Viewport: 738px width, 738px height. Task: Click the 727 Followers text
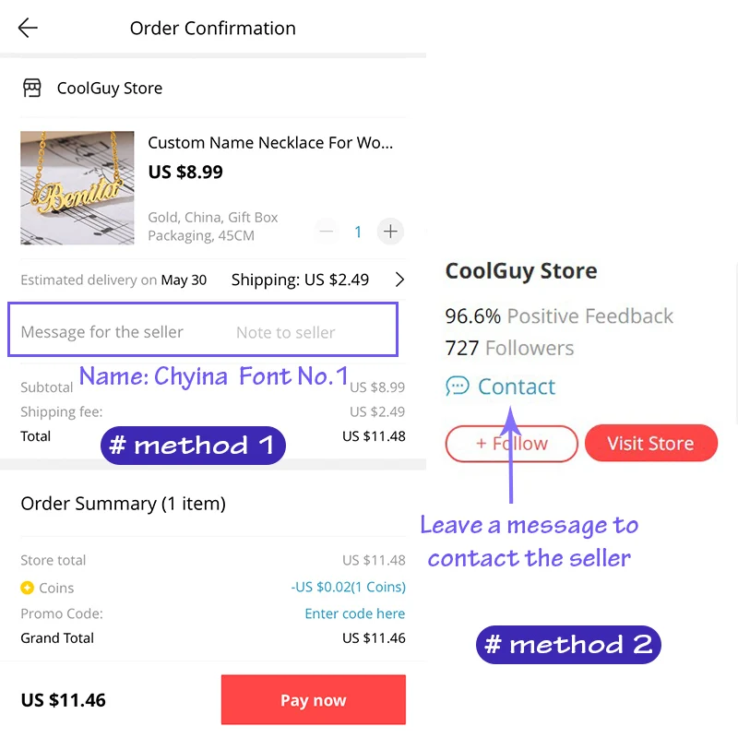click(x=509, y=348)
